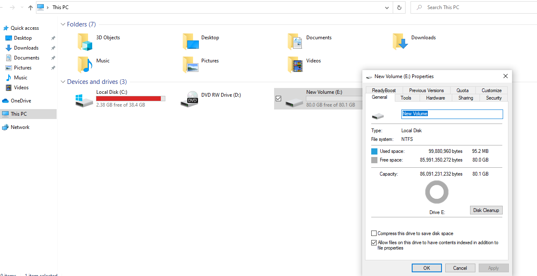Enable compress this drive to save disk space
Image resolution: width=537 pixels, height=276 pixels.
(x=374, y=233)
